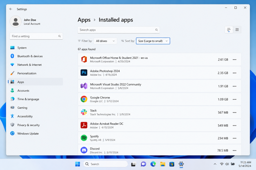This screenshot has height=170, width=256.
Task: Click the Apps breadcrumb link
Action: pyautogui.click(x=84, y=20)
